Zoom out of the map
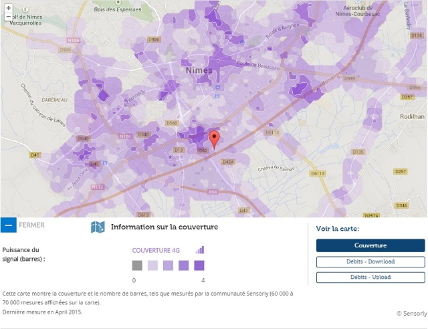Screen dimensions: 428x329 [x=7, y=17]
